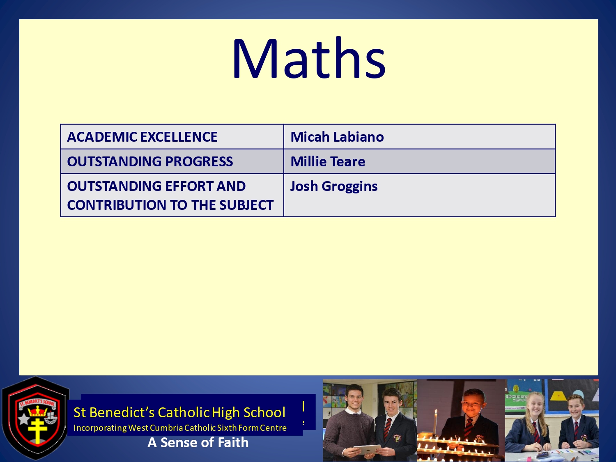Click the tablet held by the students
Image resolution: width=616 pixels, height=462 pixels.
(x=367, y=450)
